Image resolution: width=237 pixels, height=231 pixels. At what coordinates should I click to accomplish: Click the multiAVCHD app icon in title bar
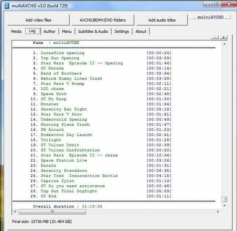pos(7,6)
